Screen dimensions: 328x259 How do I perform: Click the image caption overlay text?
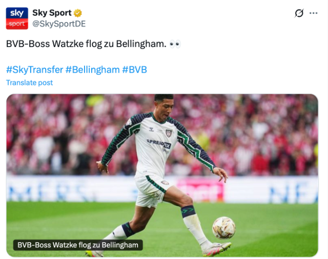tap(78, 245)
